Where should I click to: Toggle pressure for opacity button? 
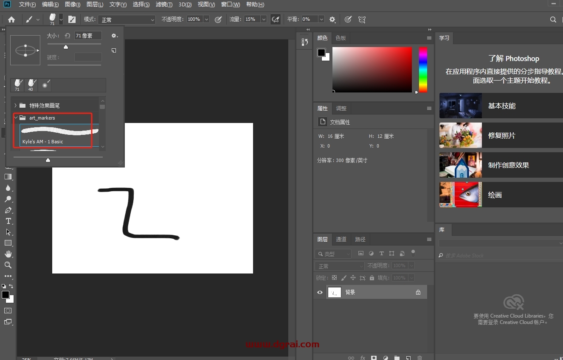click(218, 20)
